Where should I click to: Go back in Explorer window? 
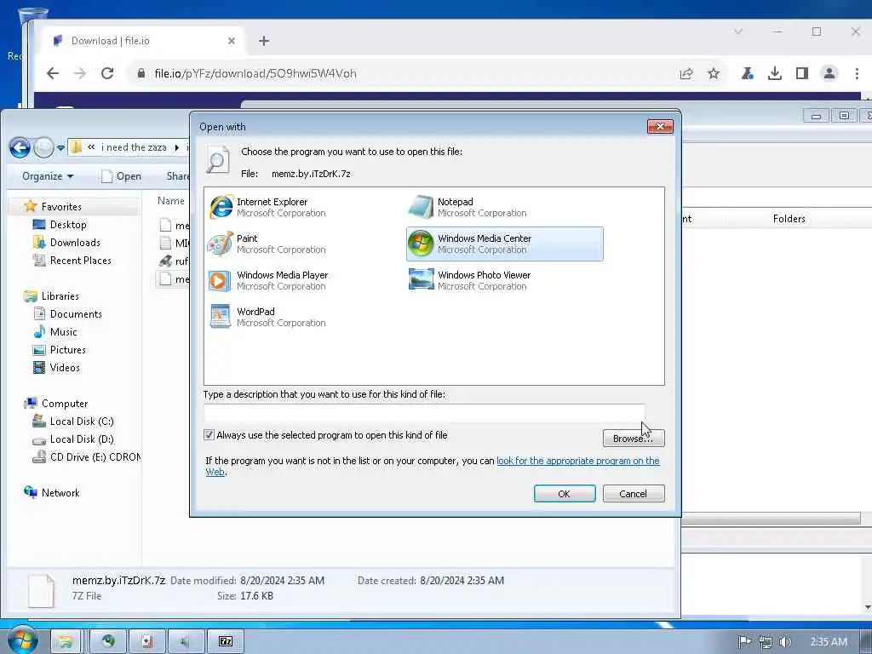click(x=20, y=147)
